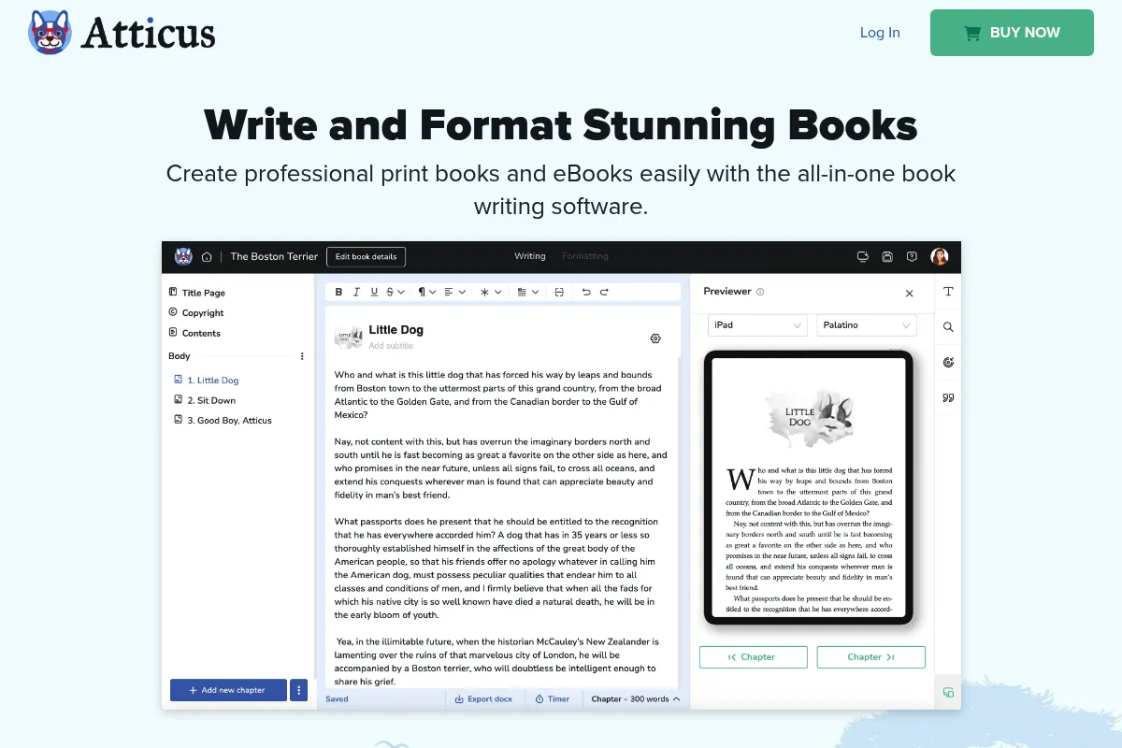Close the Previewer panel
1122x748 pixels.
909,293
